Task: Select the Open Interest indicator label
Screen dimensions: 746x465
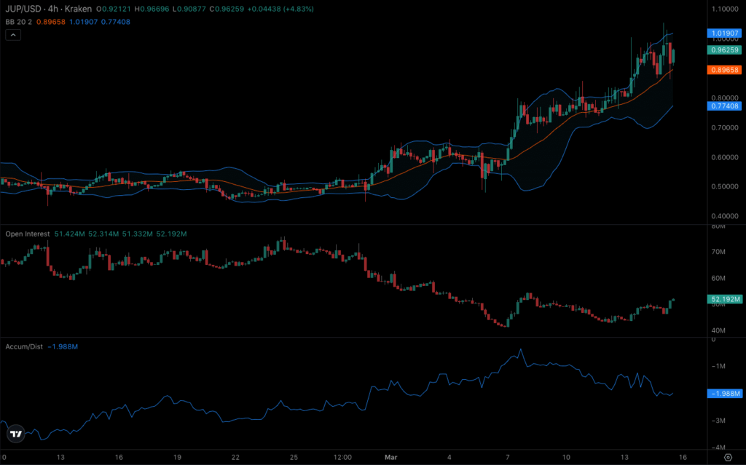Action: pyautogui.click(x=28, y=234)
